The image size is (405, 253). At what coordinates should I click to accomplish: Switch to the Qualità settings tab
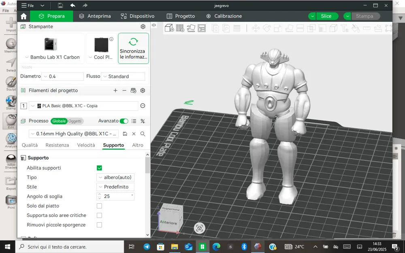pyautogui.click(x=30, y=145)
